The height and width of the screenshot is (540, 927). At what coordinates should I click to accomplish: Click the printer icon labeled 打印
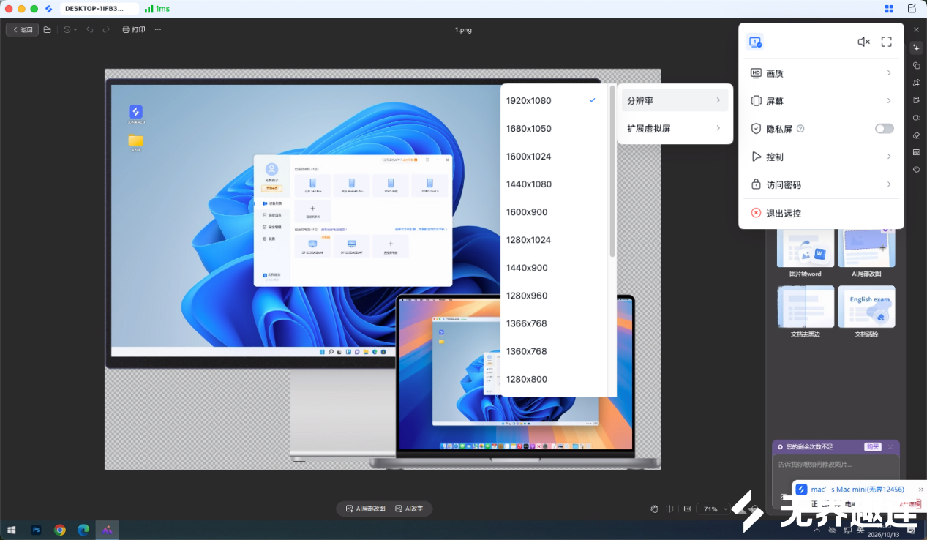(x=133, y=30)
